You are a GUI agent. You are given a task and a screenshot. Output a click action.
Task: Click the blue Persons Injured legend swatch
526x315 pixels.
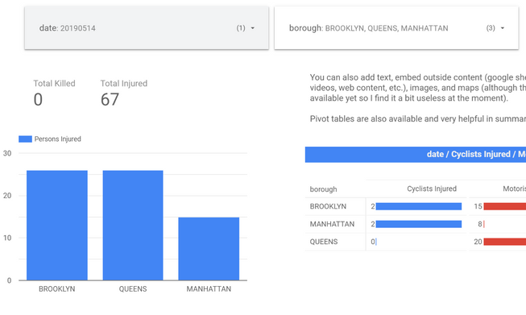pyautogui.click(x=25, y=139)
